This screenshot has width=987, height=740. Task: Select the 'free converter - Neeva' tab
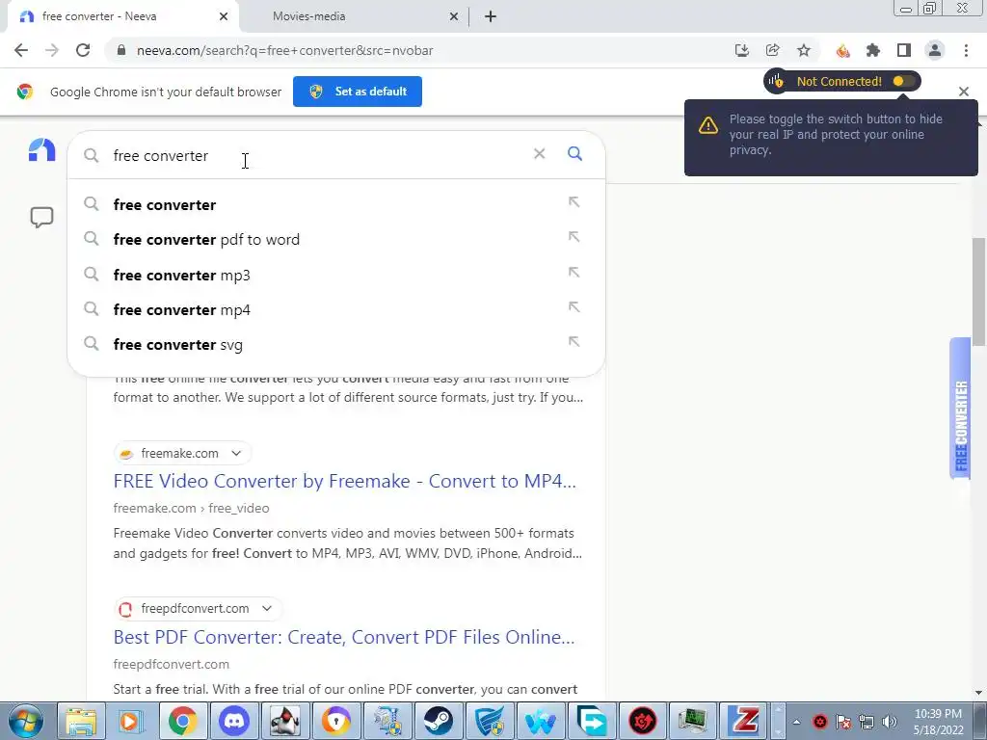tap(99, 16)
